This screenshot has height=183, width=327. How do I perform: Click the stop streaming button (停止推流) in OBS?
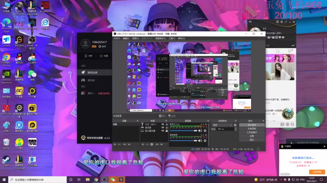coord(252,125)
